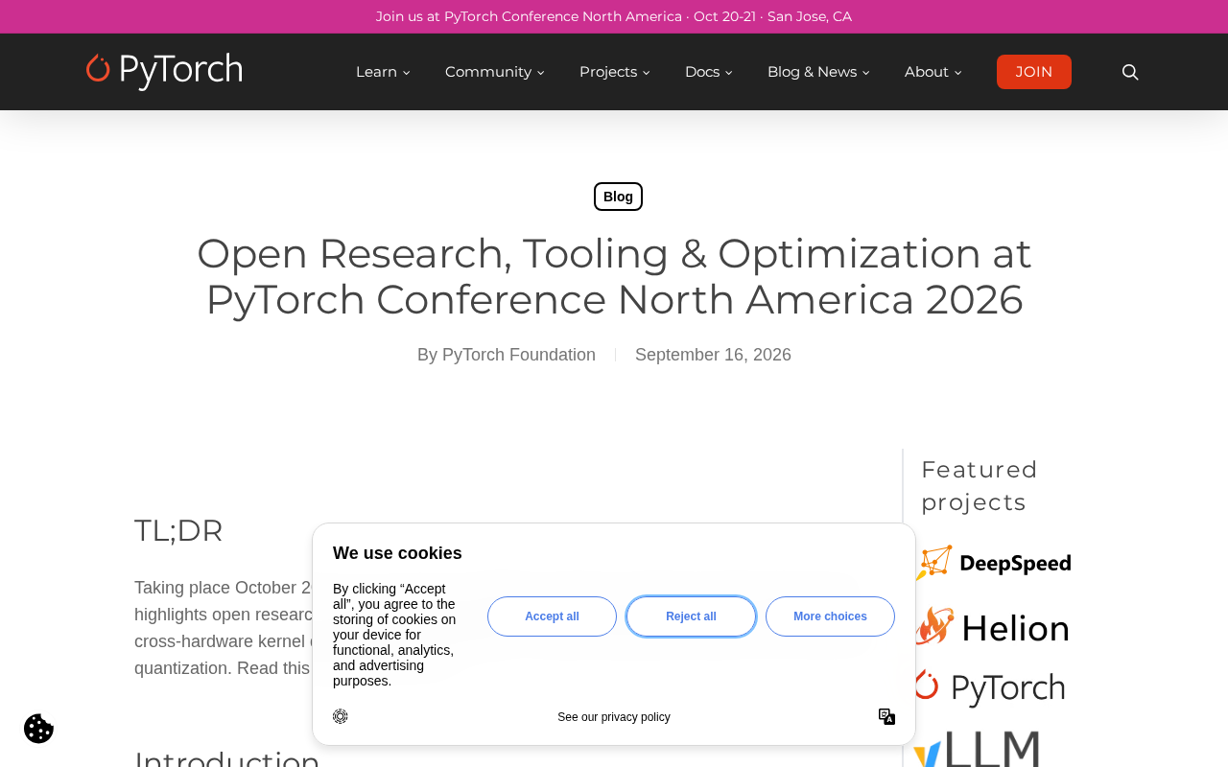Image resolution: width=1228 pixels, height=767 pixels.
Task: Click the Featured projects heading
Action: coord(980,486)
